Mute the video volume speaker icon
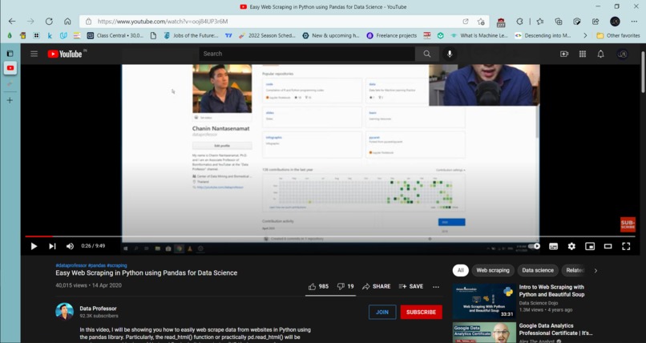The height and width of the screenshot is (343, 646). coord(70,246)
